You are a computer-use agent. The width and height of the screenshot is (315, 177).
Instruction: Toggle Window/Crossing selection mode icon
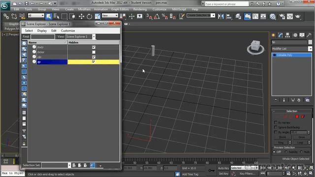coord(72,16)
